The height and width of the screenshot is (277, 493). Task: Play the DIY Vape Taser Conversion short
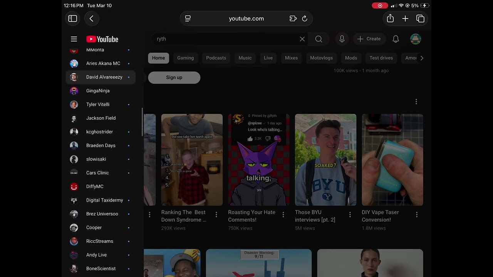click(x=392, y=160)
